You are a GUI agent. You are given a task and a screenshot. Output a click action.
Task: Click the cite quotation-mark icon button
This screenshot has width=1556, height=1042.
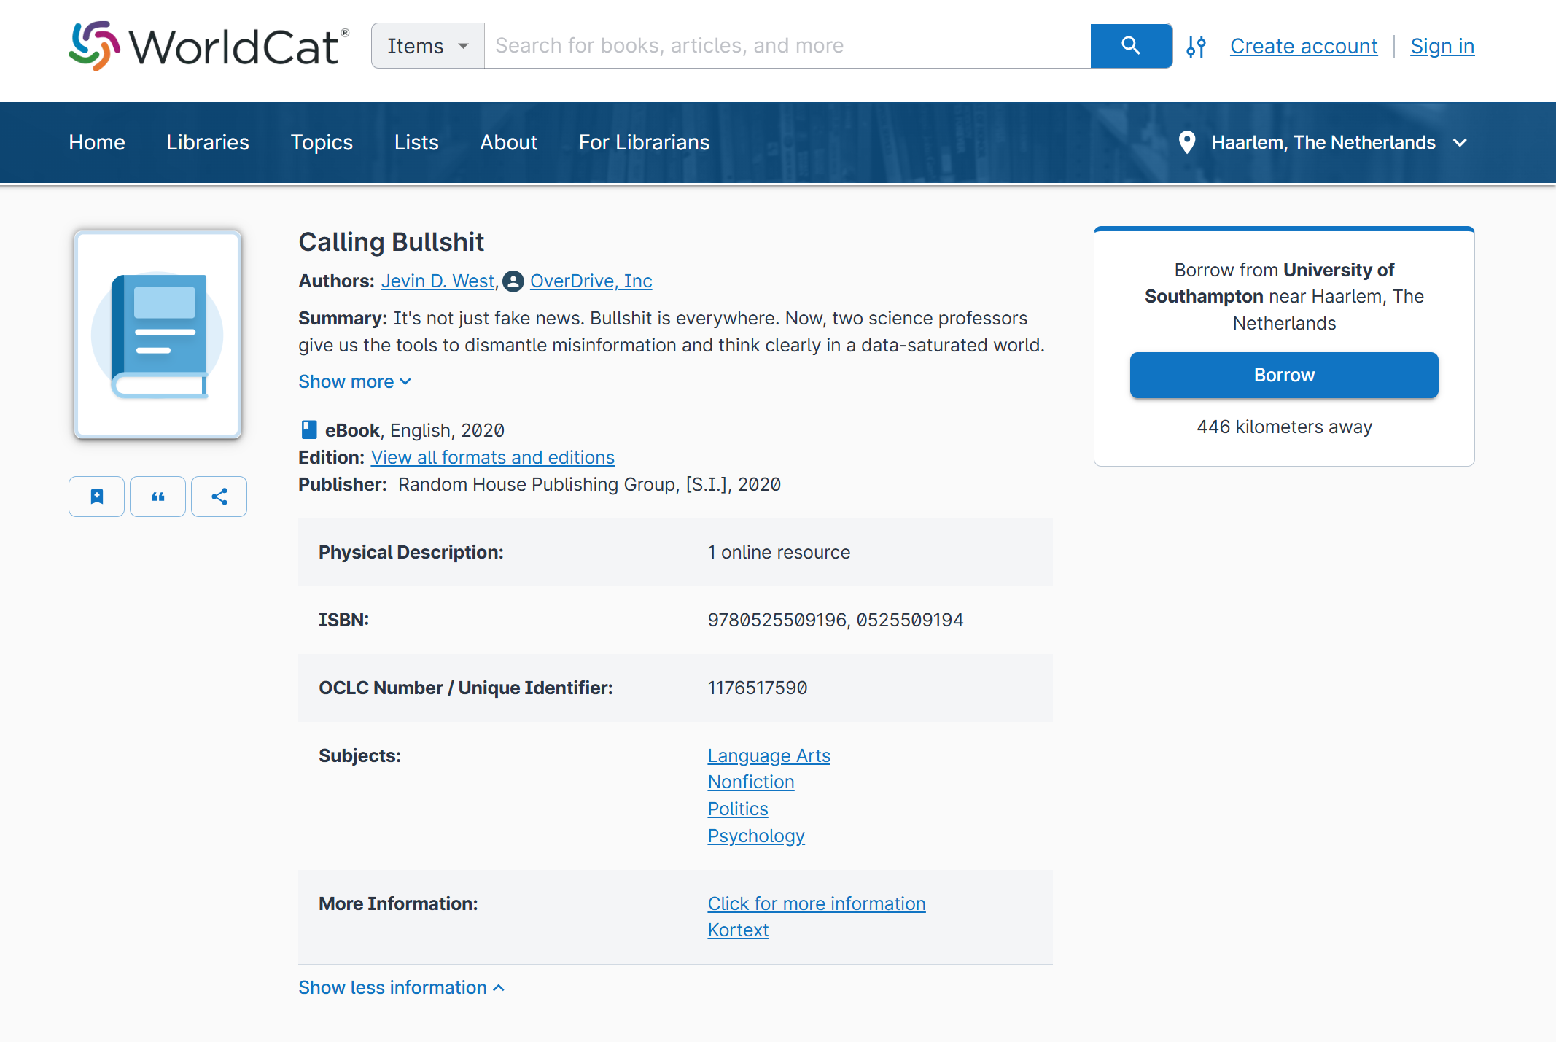pyautogui.click(x=158, y=497)
